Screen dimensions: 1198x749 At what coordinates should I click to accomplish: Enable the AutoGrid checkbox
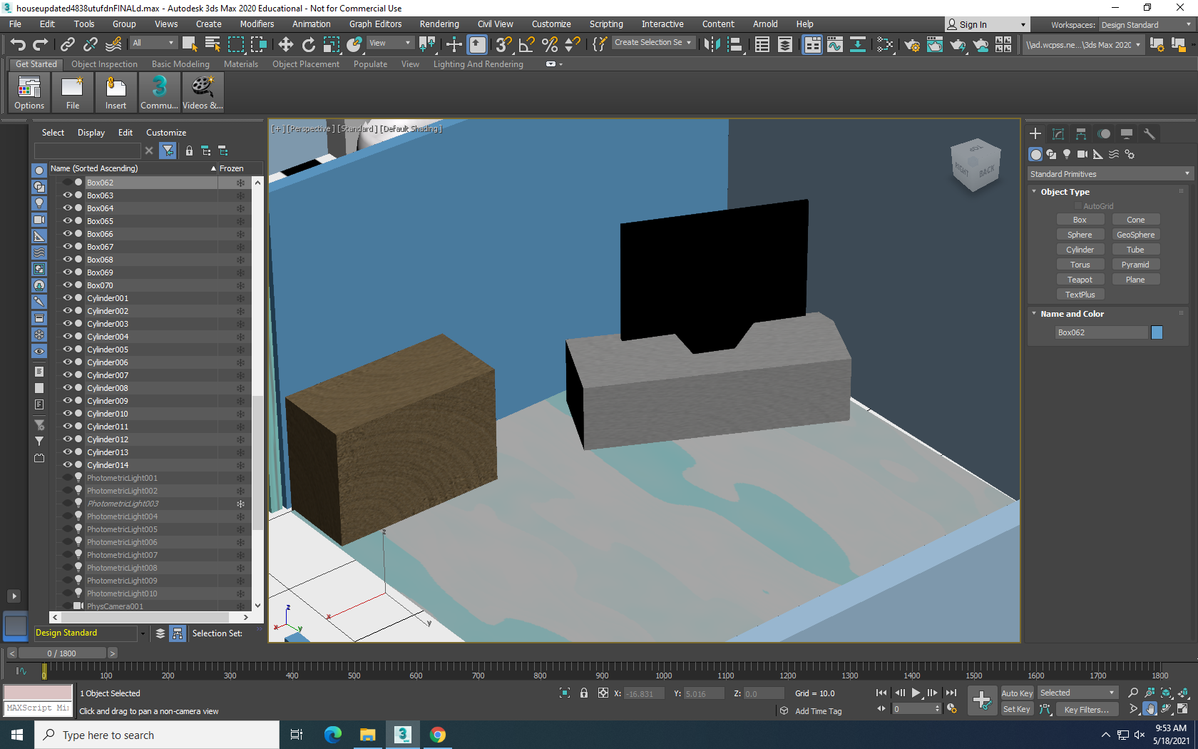pos(1078,206)
